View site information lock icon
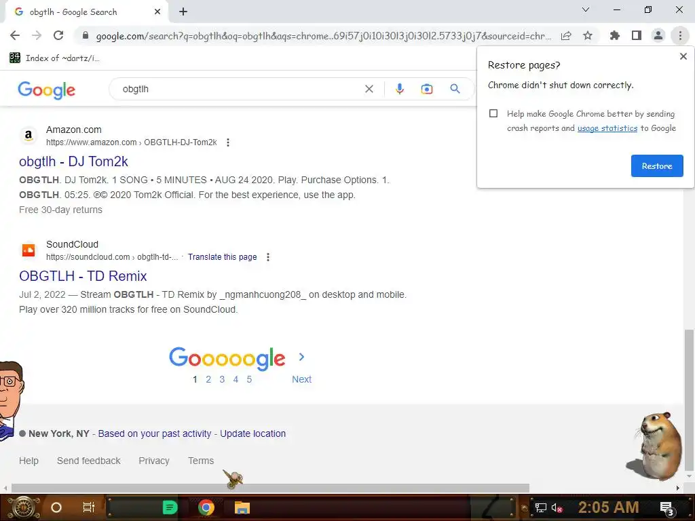 point(86,35)
